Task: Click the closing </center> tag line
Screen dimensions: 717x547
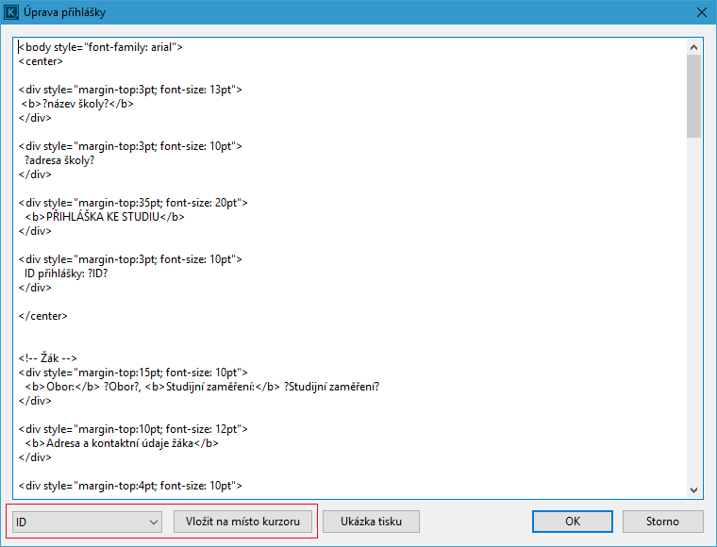Action: coord(42,316)
